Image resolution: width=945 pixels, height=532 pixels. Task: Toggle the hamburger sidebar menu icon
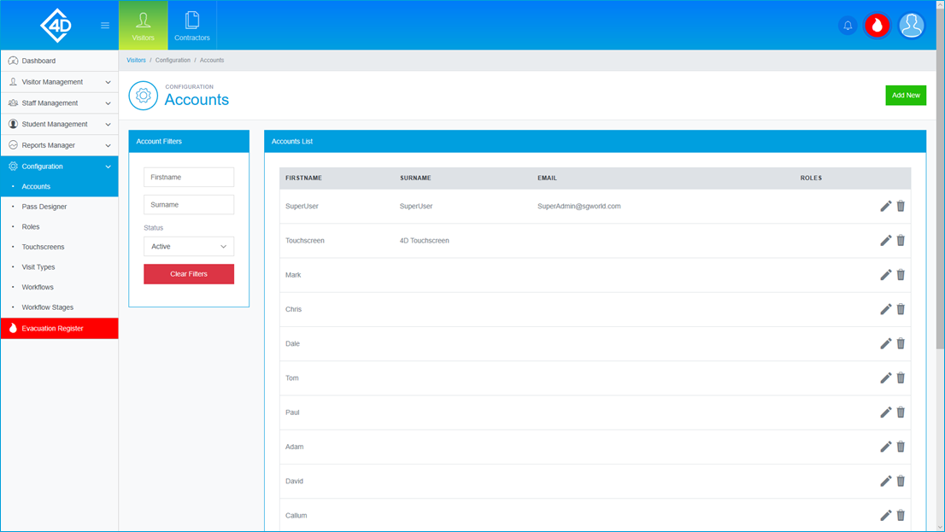click(x=105, y=26)
